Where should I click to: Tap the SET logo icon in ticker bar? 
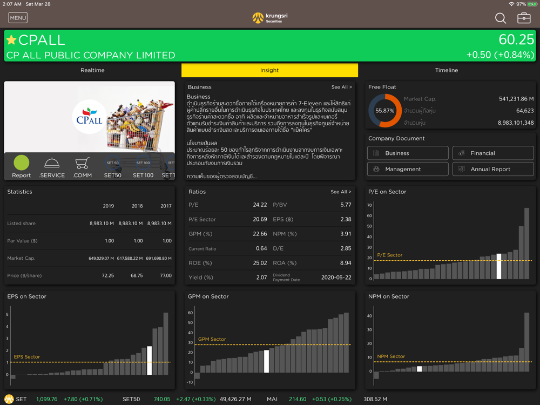coord(9,399)
